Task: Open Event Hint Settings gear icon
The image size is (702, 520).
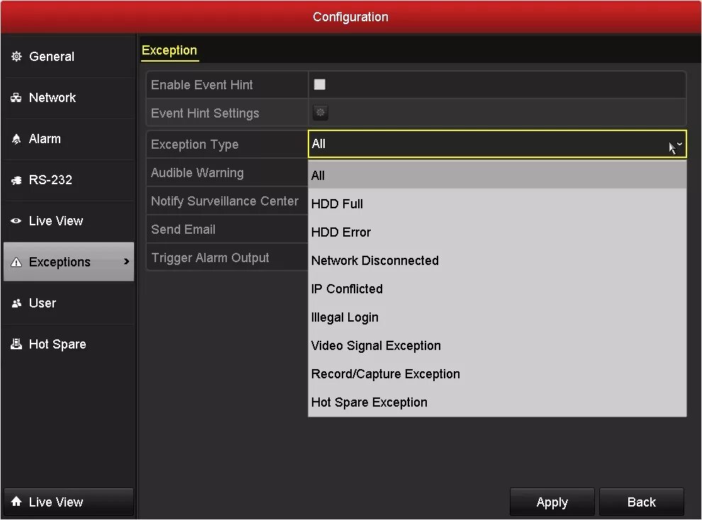Action: pos(320,113)
